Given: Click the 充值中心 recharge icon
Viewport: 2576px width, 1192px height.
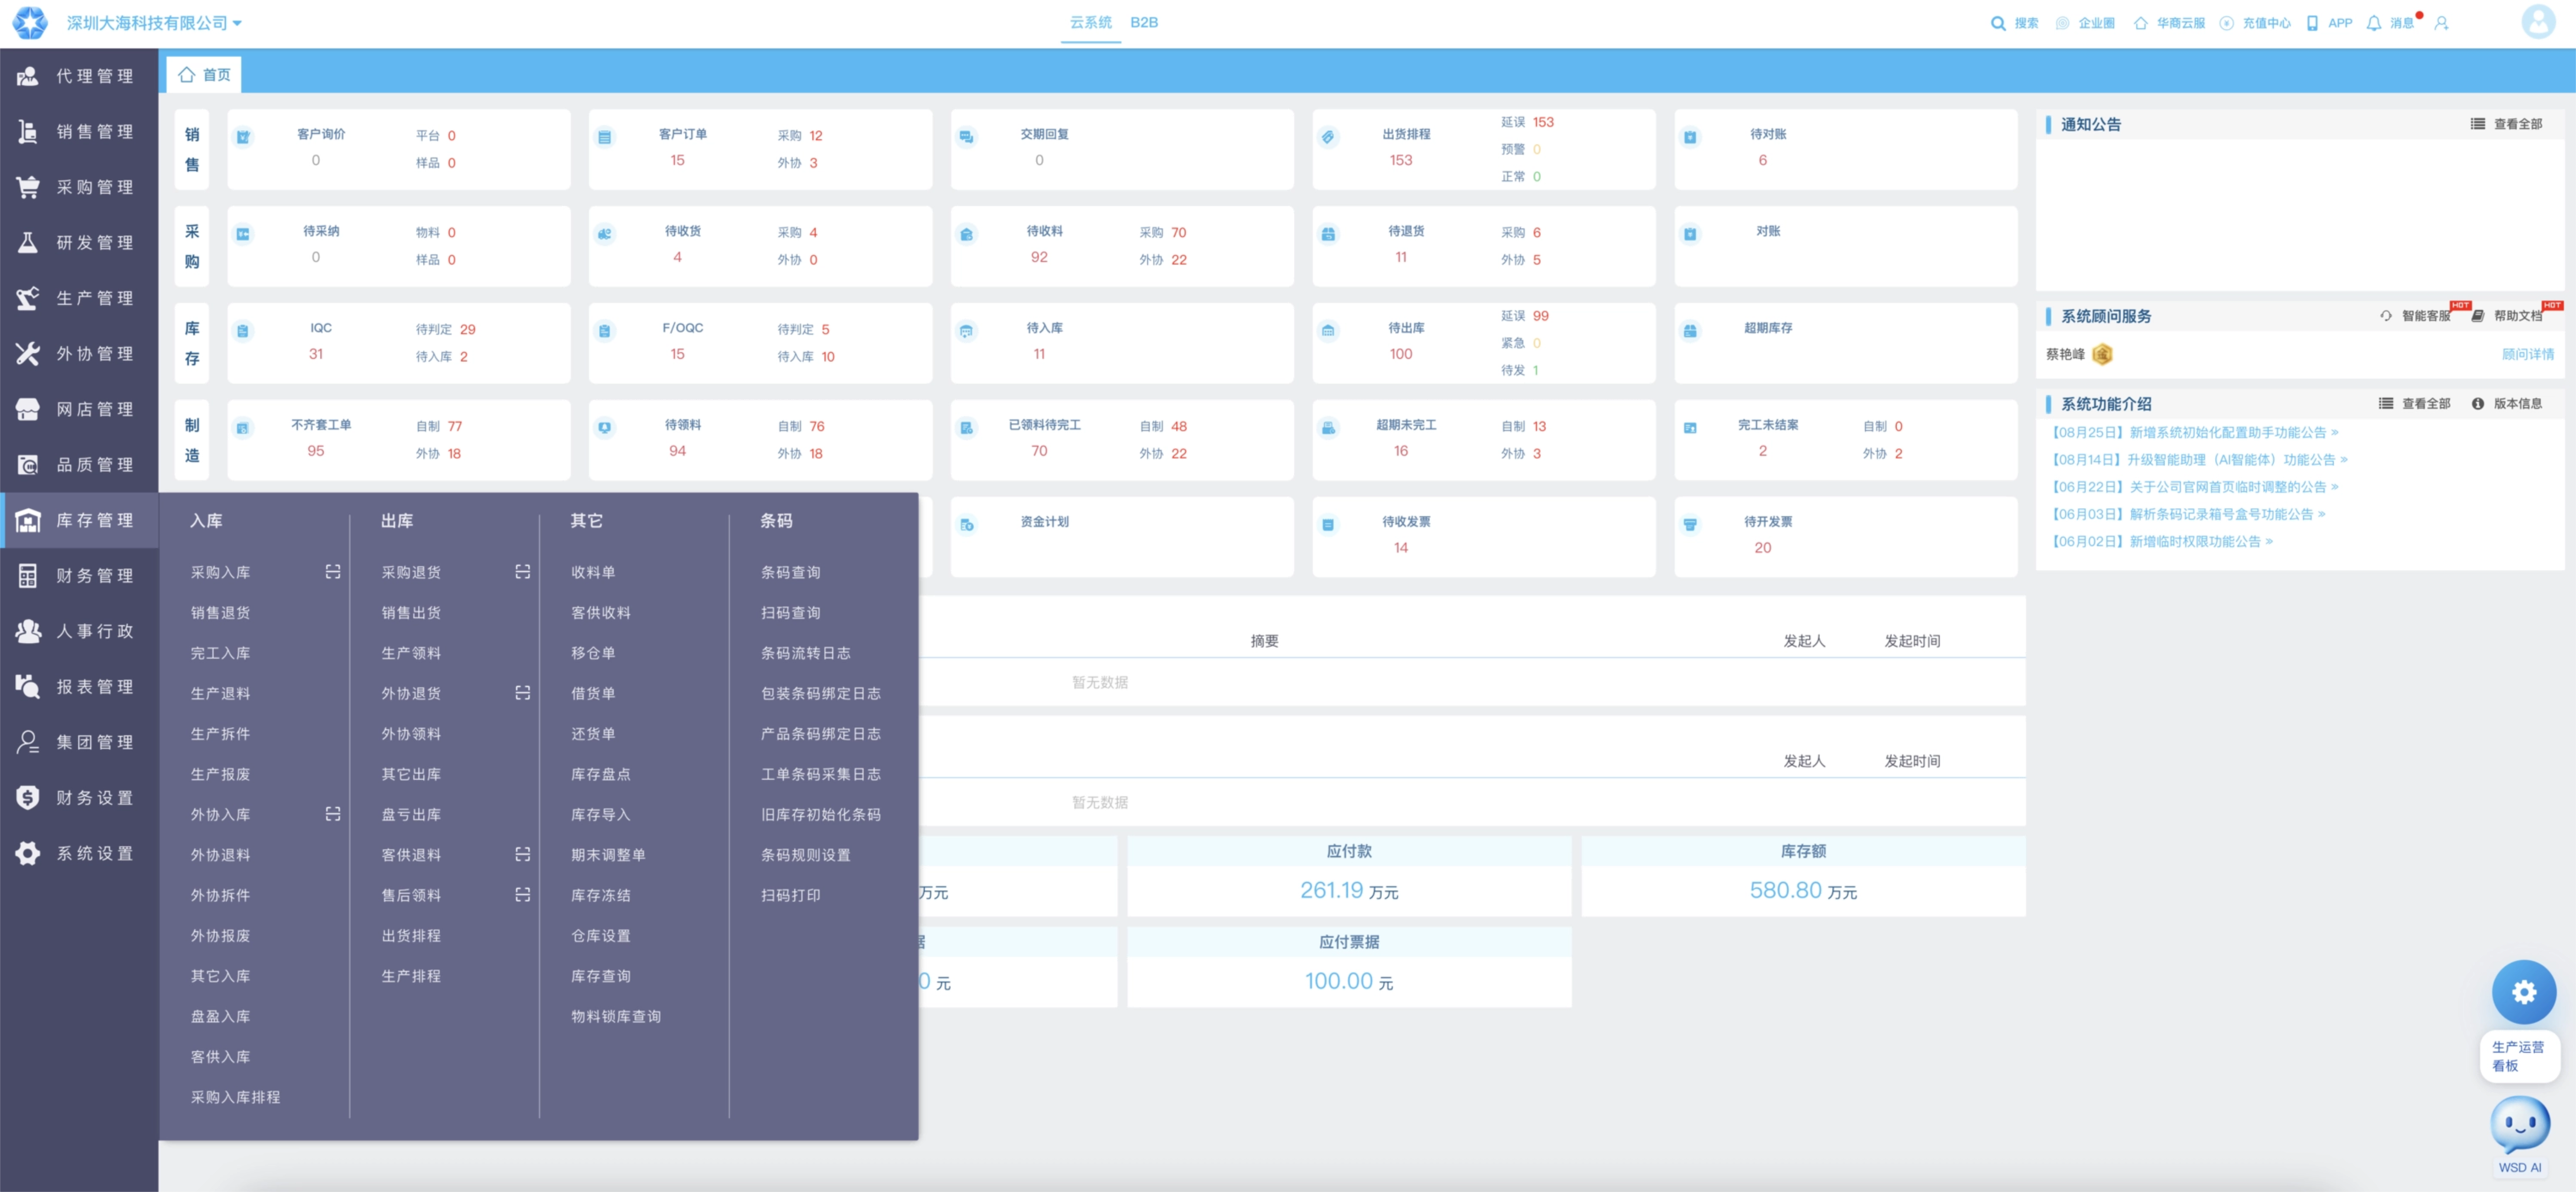Looking at the screenshot, I should (2226, 23).
